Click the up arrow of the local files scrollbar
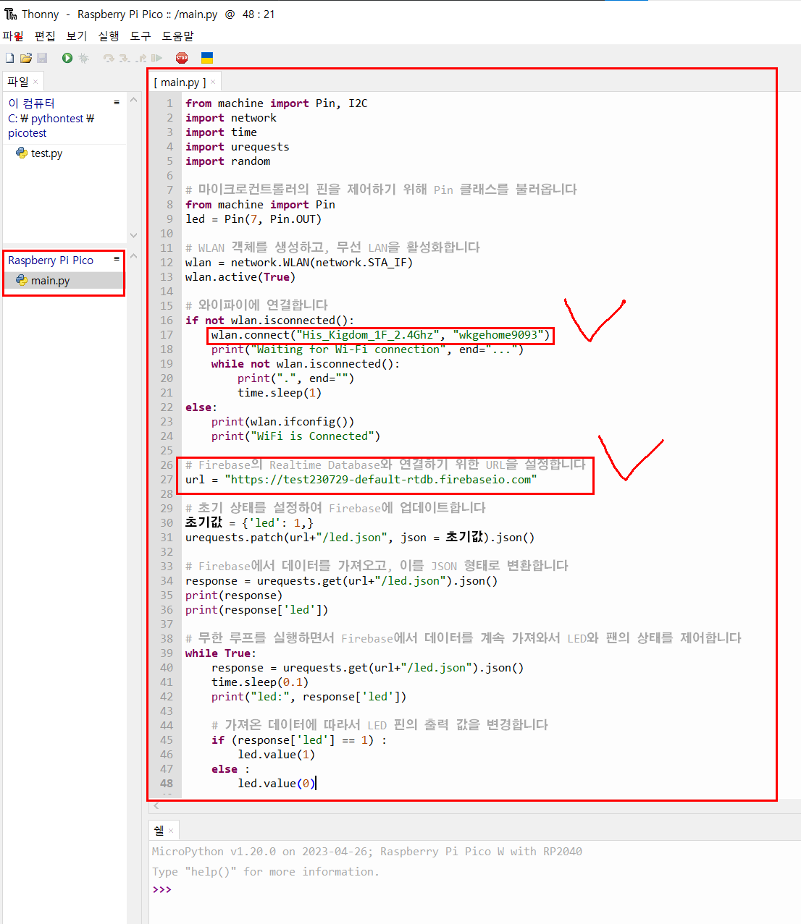Screen dimensions: 801x924 point(133,100)
